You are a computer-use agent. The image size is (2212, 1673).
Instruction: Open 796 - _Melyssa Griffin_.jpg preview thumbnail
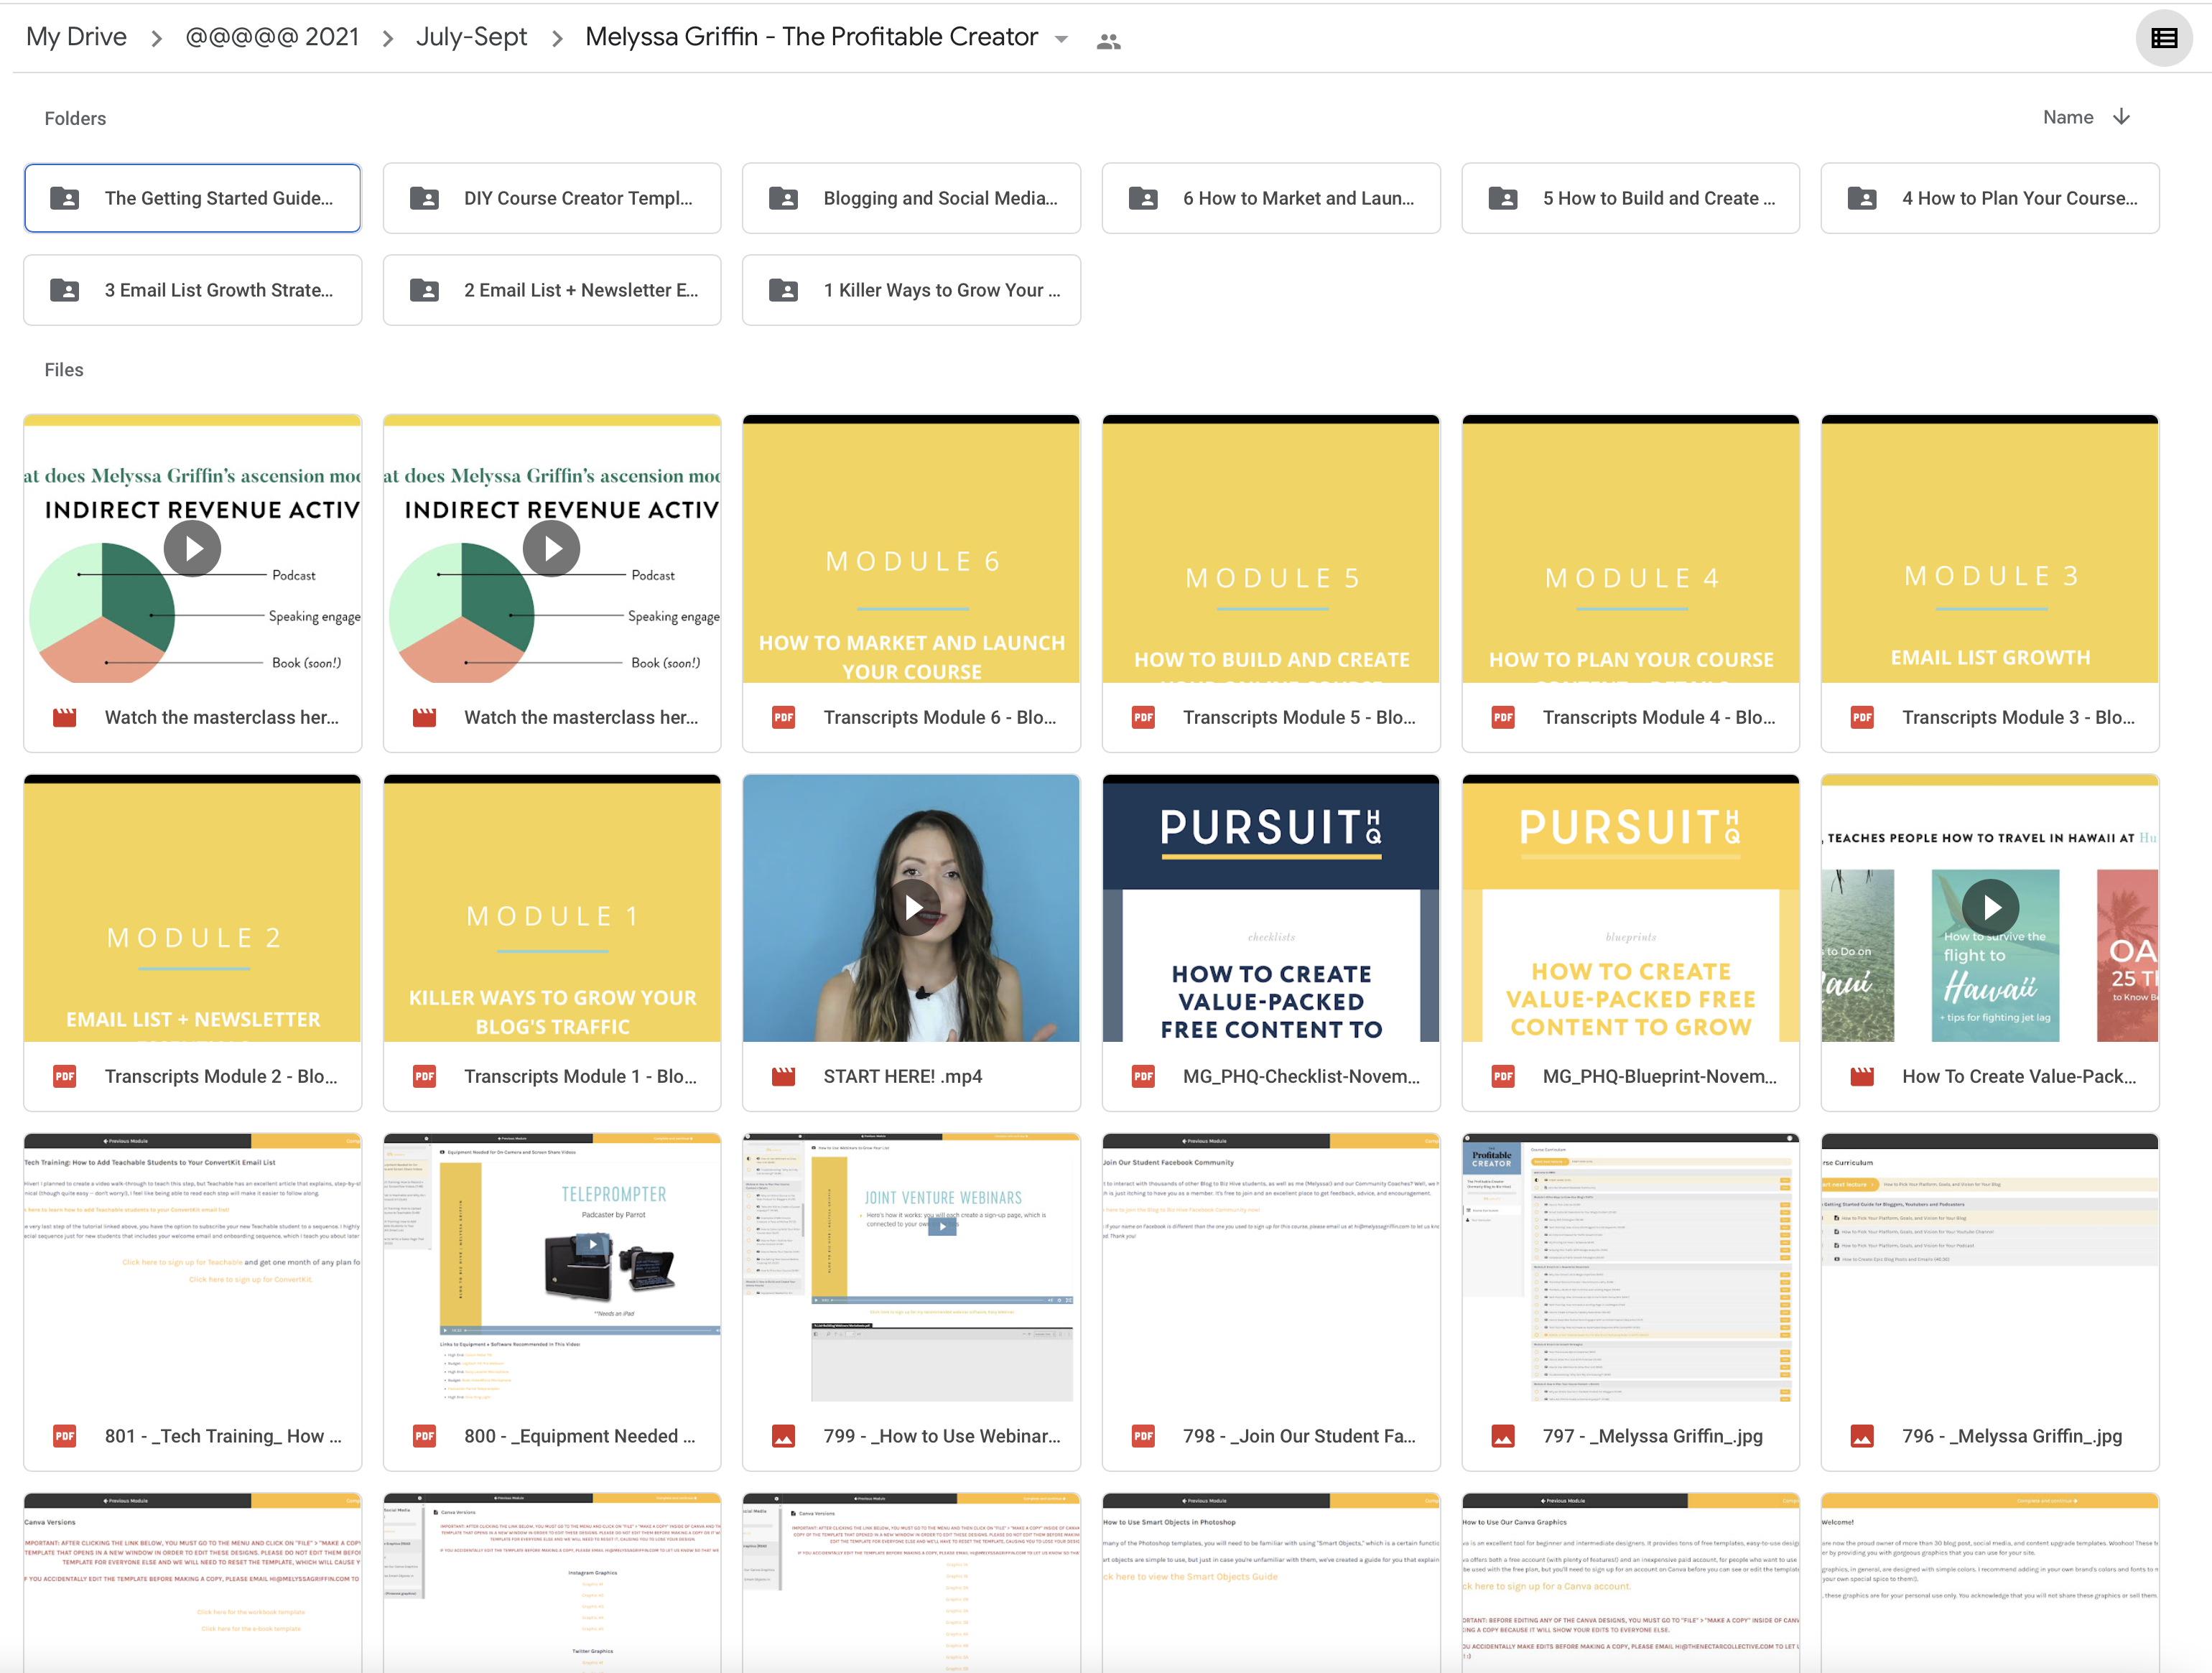[1990, 1267]
